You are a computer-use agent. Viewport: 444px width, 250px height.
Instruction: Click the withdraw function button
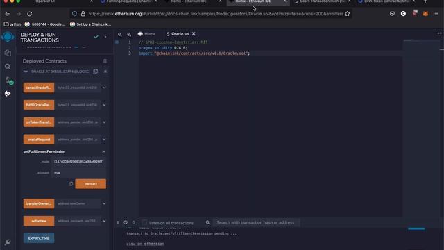tap(39, 221)
